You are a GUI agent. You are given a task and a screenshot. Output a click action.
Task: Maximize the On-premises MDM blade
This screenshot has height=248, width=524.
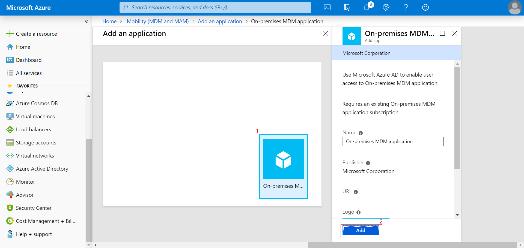442,33
